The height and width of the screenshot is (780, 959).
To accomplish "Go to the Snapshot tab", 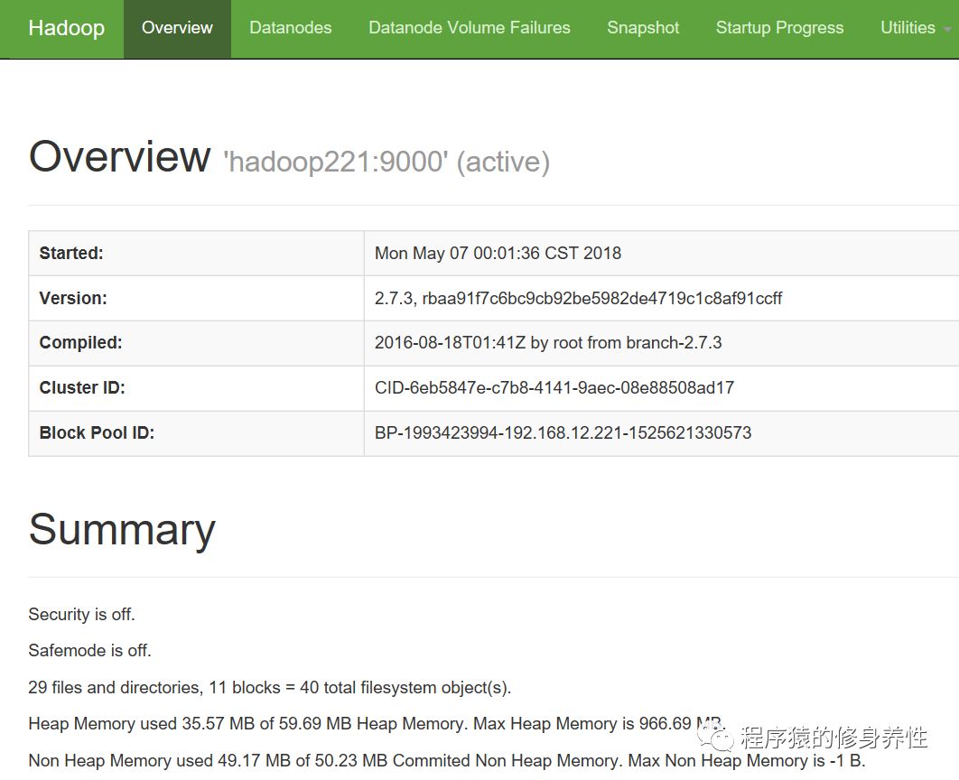I will tap(643, 28).
